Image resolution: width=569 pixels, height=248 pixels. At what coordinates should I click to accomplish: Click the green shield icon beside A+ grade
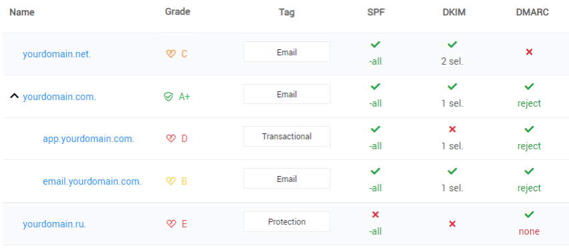coord(168,97)
